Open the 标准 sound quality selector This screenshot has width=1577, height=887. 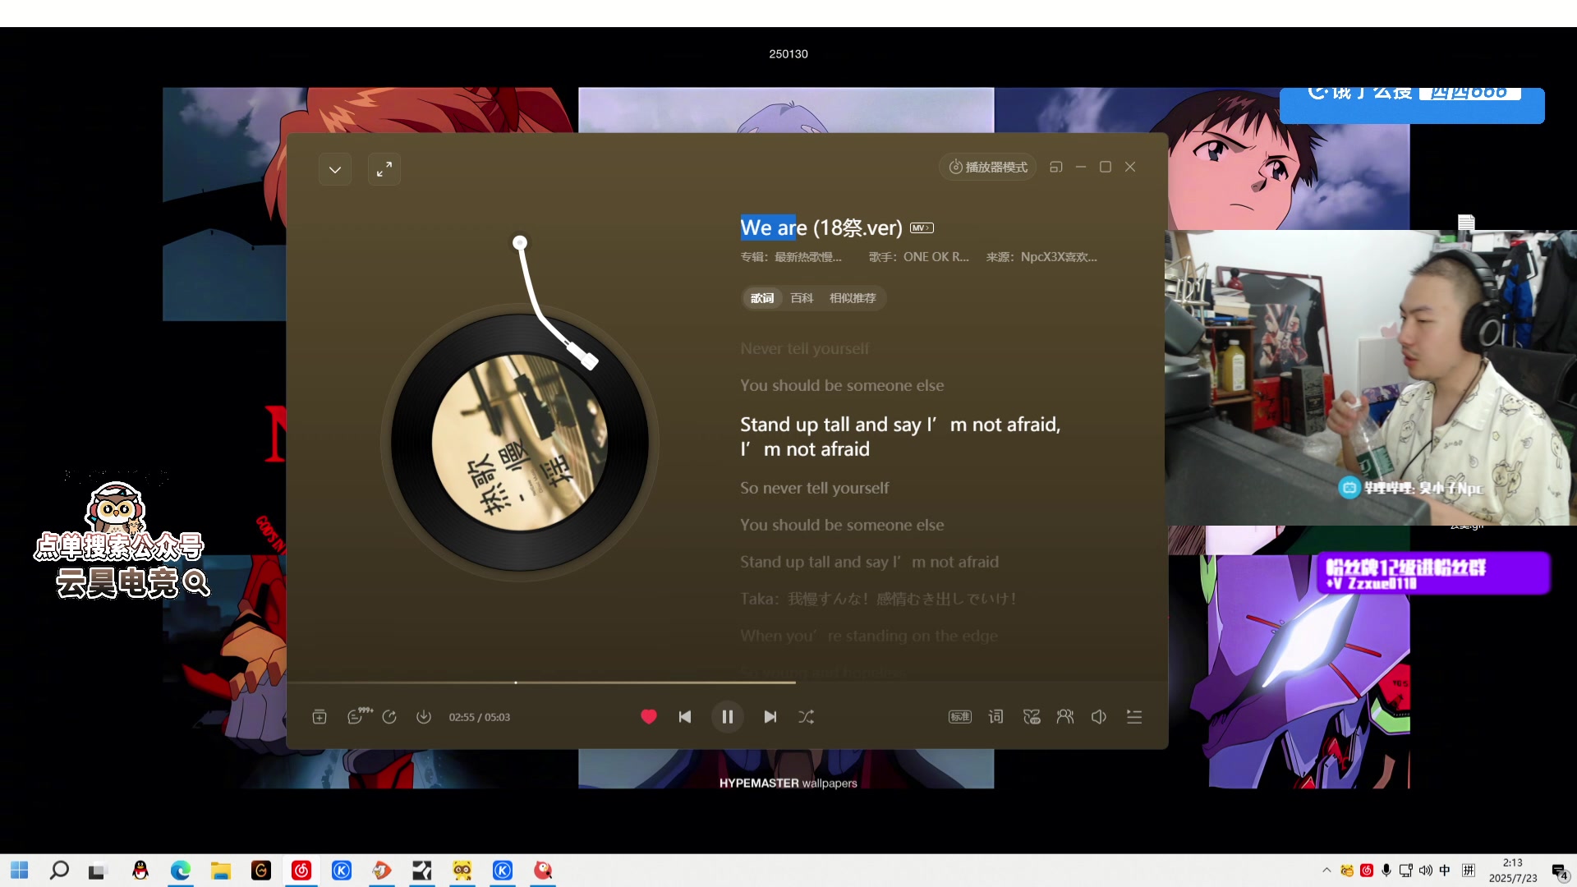point(959,717)
